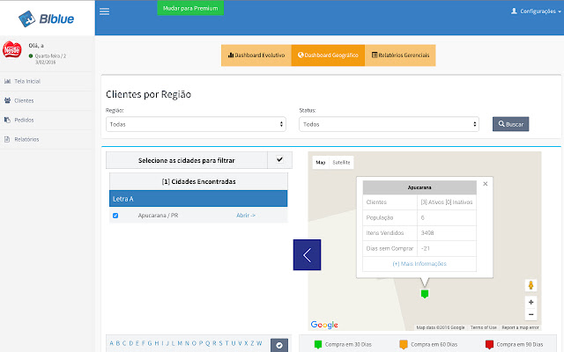Switch to Dashboard Evolutivo tab

point(256,55)
